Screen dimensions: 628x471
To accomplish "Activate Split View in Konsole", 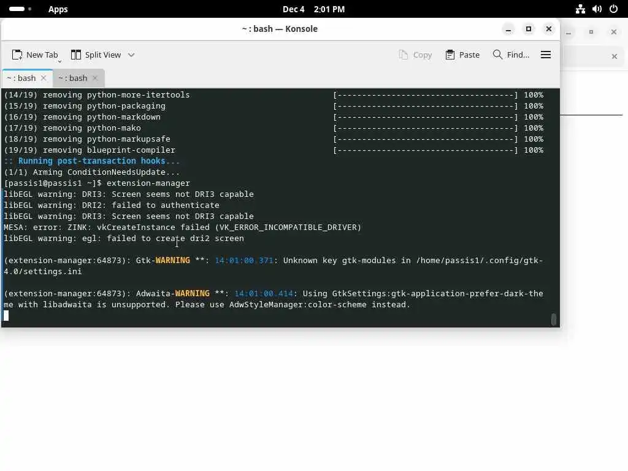I will point(96,55).
